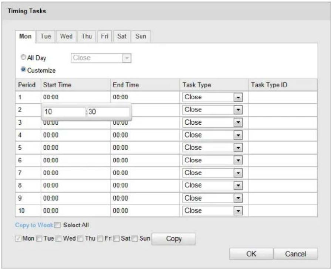Open Task Type dropdown for period 8
The width and height of the screenshot is (331, 269).
[212, 185]
